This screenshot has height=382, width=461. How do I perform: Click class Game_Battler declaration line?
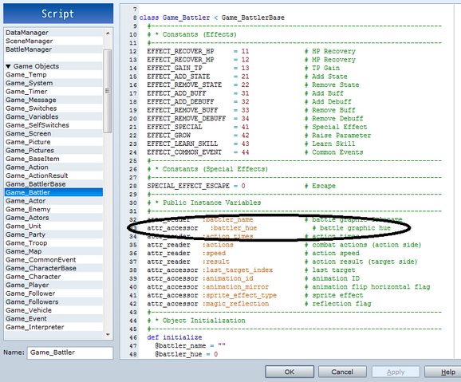coord(211,18)
